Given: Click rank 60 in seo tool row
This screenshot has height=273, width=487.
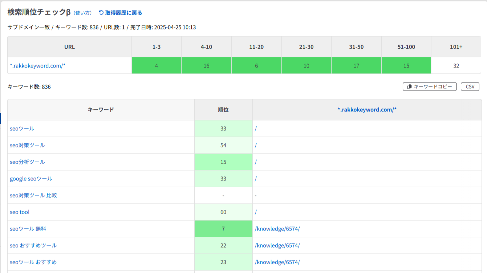Looking at the screenshot, I should pos(223,212).
